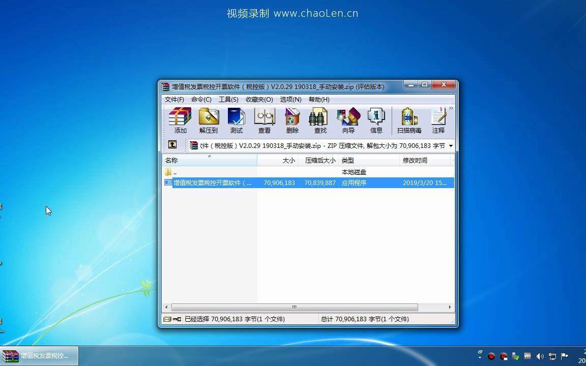The height and width of the screenshot is (366, 586).
Task: Open the 查看 (View) tool
Action: pos(265,119)
